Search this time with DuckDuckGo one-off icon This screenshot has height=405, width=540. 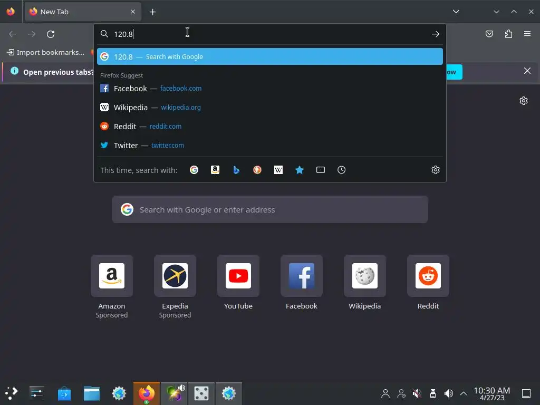click(257, 170)
